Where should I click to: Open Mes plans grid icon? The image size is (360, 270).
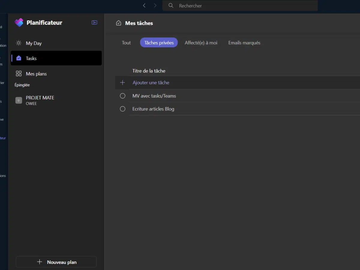click(19, 74)
